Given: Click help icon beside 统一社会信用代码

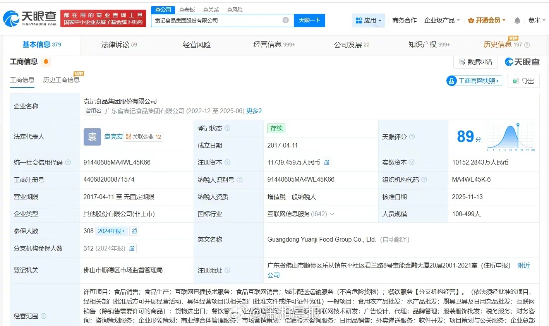Looking at the screenshot, I should [x=68, y=163].
